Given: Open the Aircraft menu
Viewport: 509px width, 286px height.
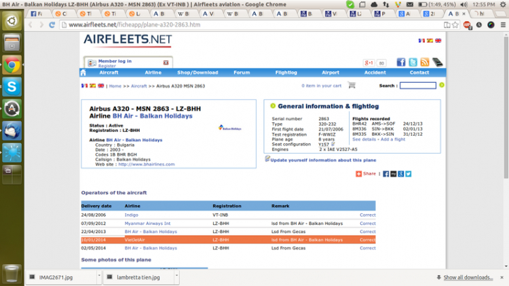Looking at the screenshot, I should pos(109,73).
